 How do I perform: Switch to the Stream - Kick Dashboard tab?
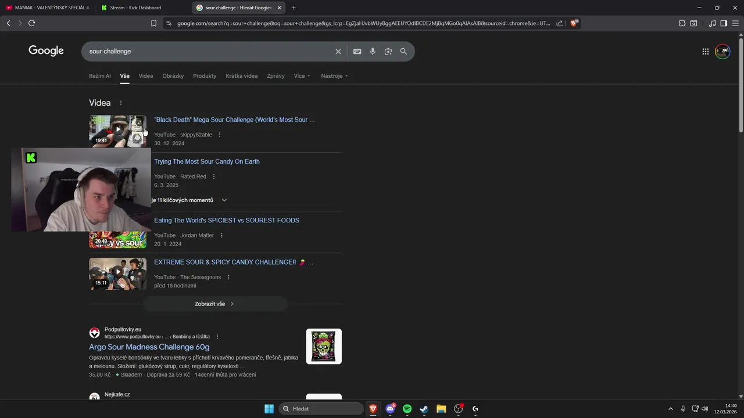tap(142, 8)
